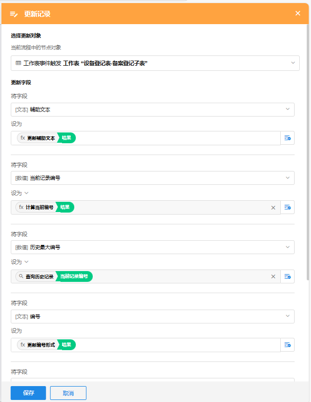Screen dimensions: 311x402
Task: Click the fx icon in 更新辅助文本 tag
Action: 23,138
